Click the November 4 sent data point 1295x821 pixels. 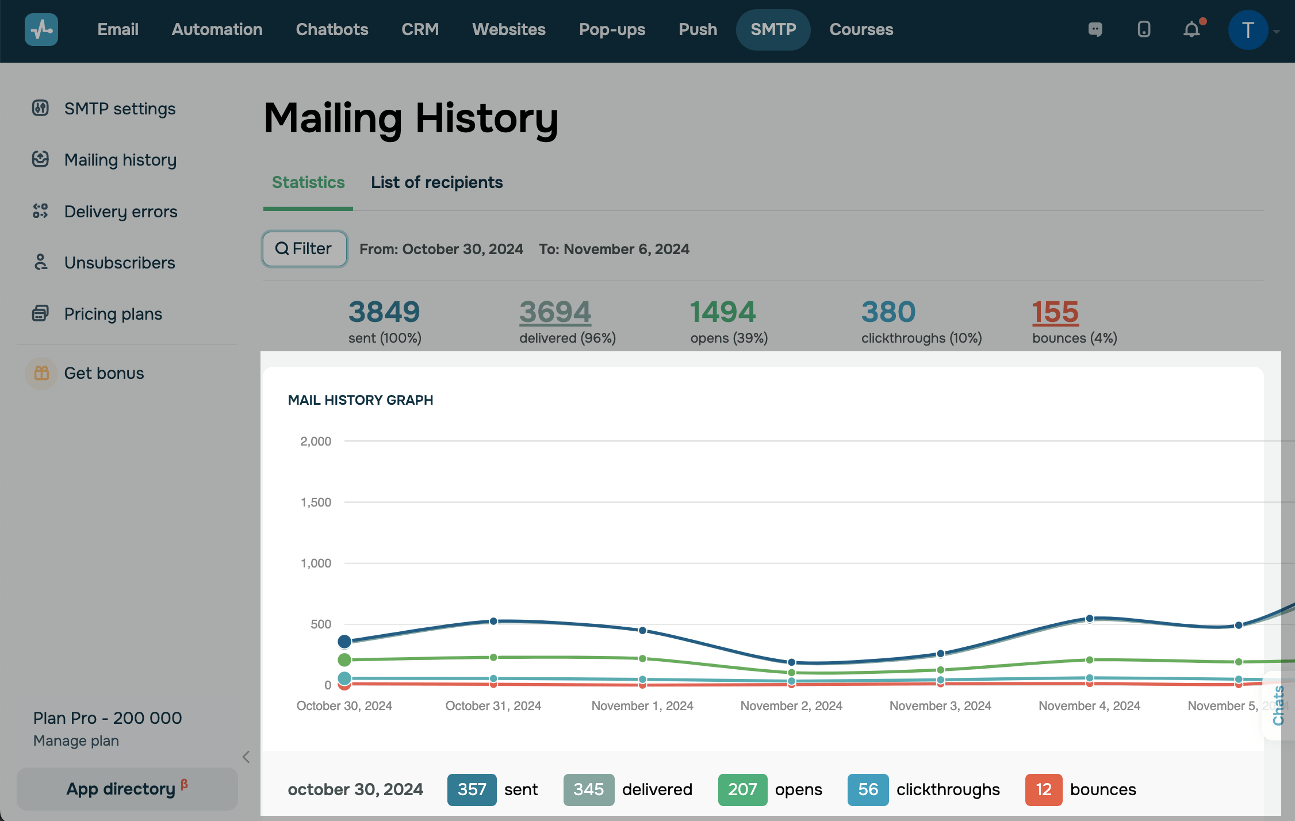(1089, 619)
